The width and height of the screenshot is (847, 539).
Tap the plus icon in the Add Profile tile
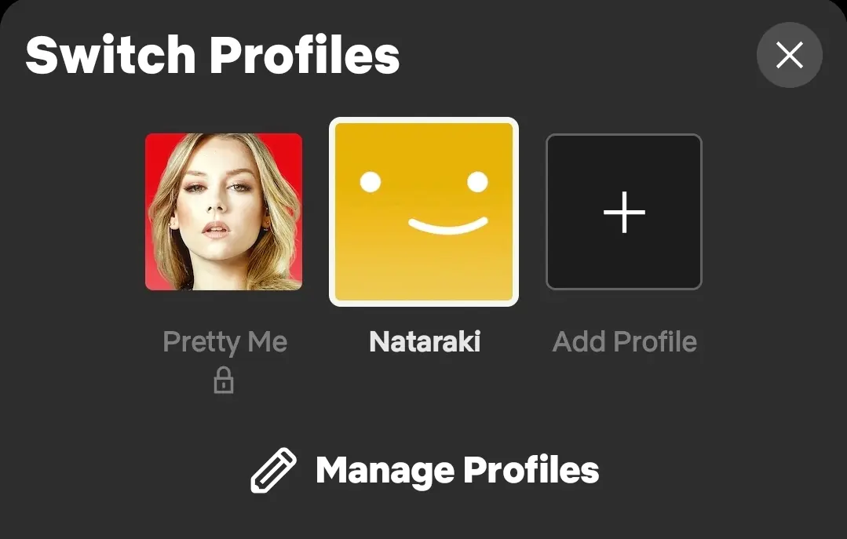pos(624,213)
